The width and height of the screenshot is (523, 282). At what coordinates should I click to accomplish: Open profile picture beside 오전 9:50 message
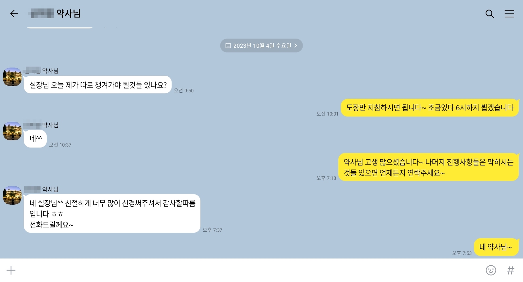(12, 77)
